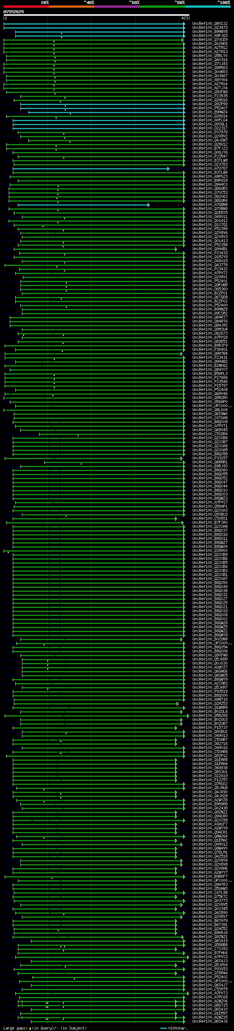Viewport: 234px width, 1031px height.
Task: Select hit UniRef100_B9RJ93
Action: click(210, 466)
